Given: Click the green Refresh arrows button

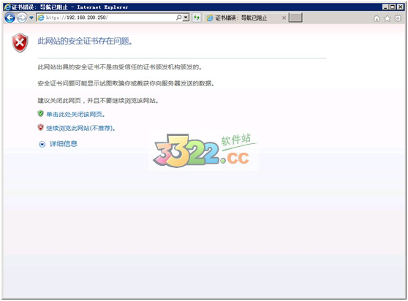Looking at the screenshot, I should point(197,18).
